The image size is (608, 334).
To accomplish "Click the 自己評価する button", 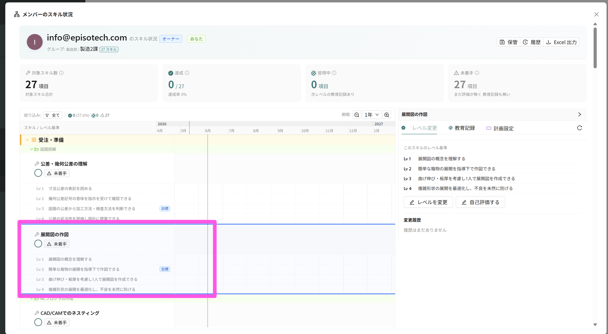I will (480, 202).
